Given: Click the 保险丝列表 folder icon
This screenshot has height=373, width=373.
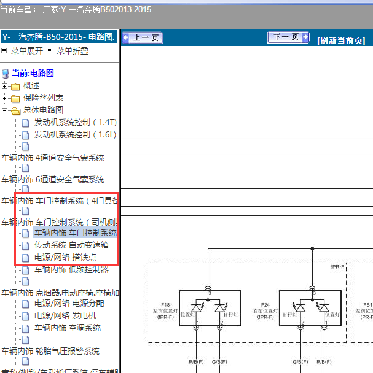Looking at the screenshot, I should (15, 99).
